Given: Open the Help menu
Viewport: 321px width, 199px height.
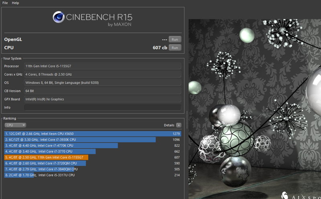Looking at the screenshot, I should click(x=16, y=3).
